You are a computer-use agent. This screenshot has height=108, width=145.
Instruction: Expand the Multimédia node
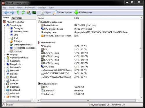5,68
